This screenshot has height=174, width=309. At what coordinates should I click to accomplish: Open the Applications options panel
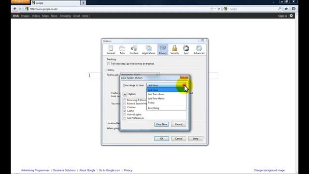[149, 49]
